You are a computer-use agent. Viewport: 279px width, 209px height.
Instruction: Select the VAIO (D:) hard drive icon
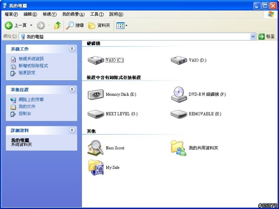point(179,60)
